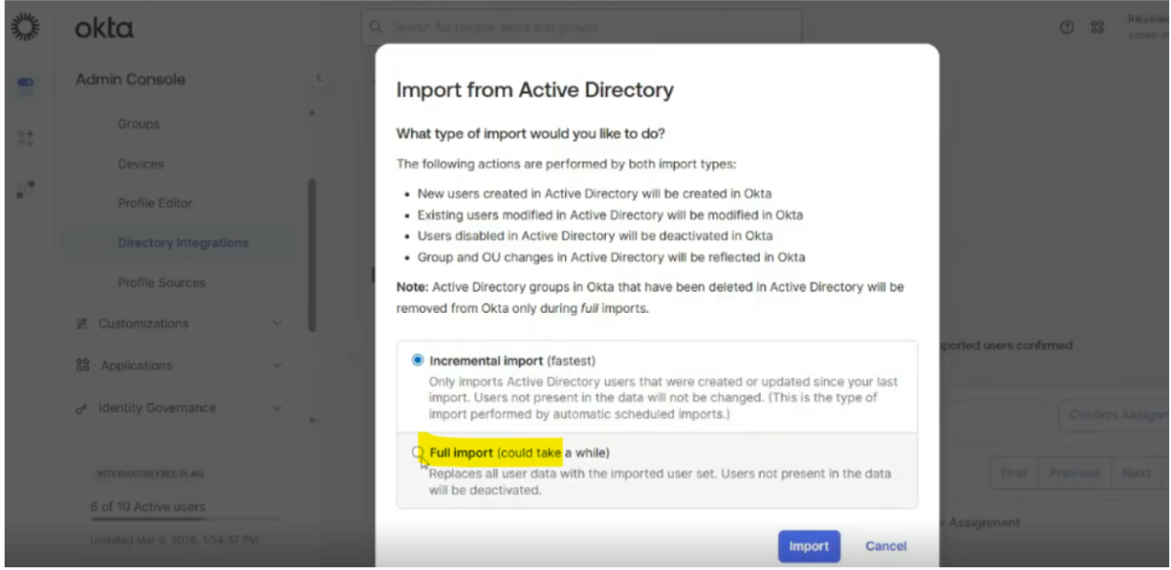
Task: Click the bottom icon in the left rail
Action: [25, 189]
